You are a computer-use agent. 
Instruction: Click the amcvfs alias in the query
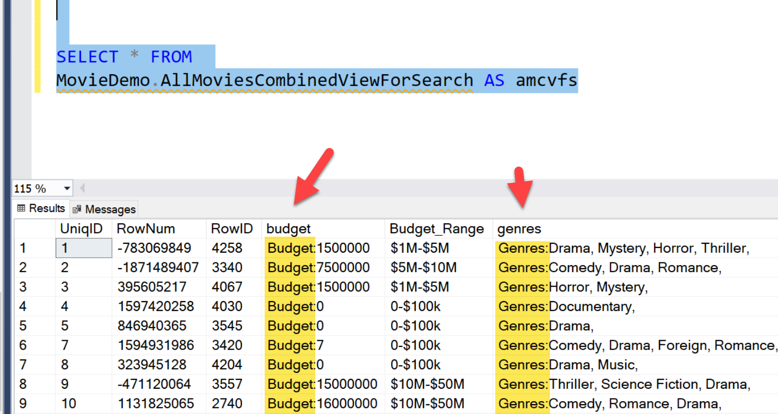tap(546, 80)
